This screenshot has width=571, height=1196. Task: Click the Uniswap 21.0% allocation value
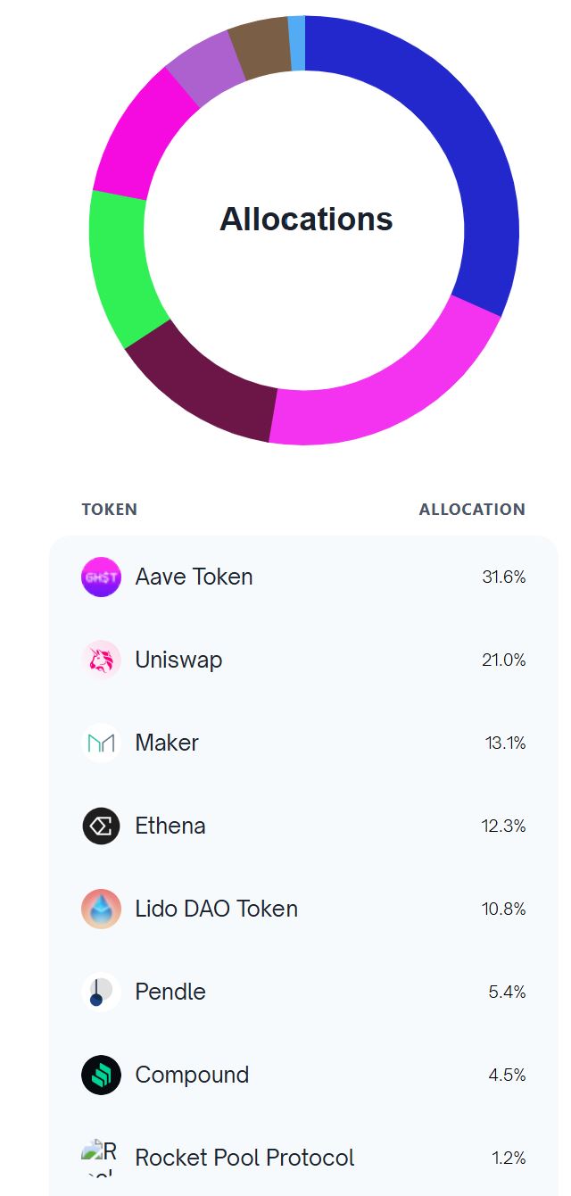(504, 660)
